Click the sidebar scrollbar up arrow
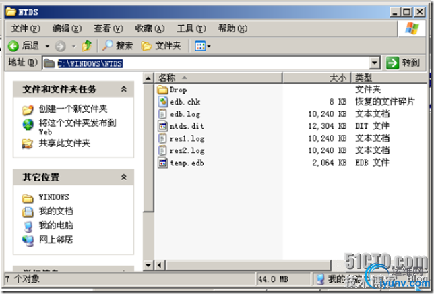434x294 pixels. pyautogui.click(x=148, y=78)
